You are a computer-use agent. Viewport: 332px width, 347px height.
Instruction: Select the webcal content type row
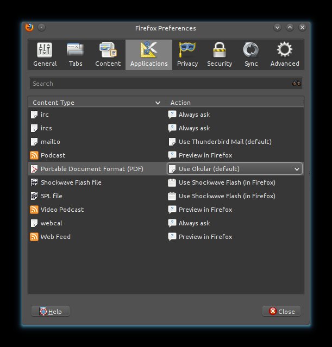tap(166, 223)
